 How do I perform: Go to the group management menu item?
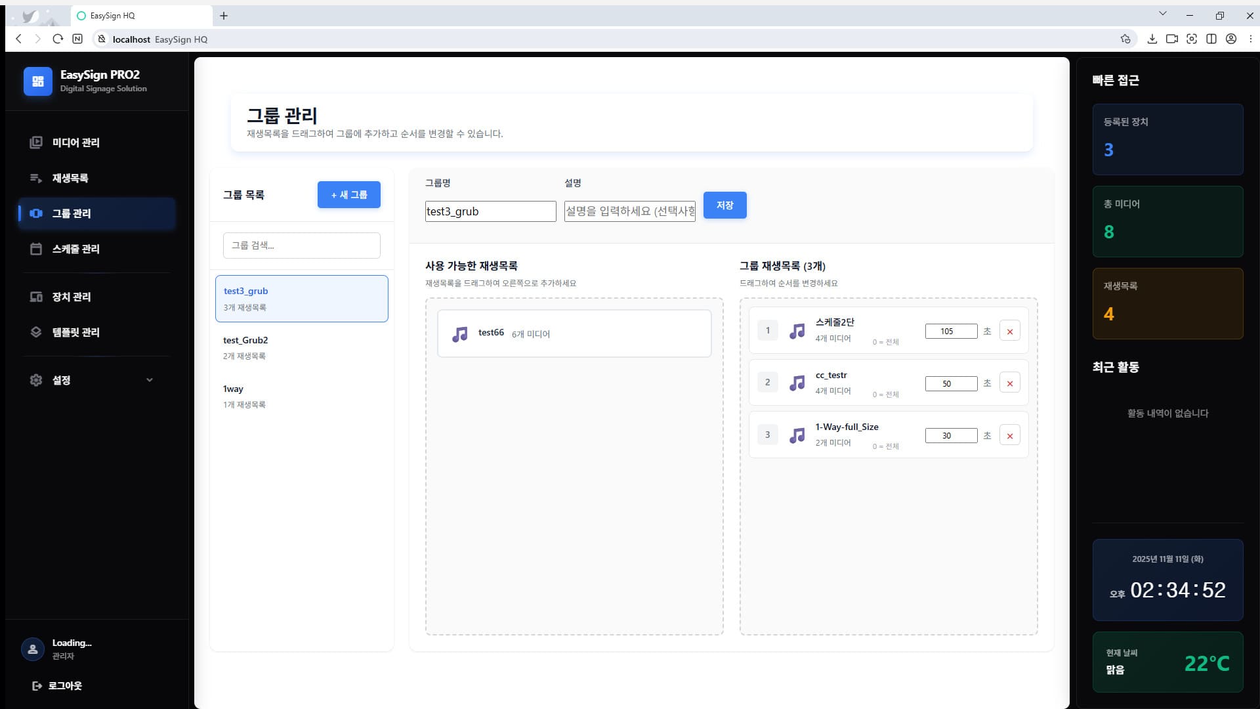click(x=72, y=213)
